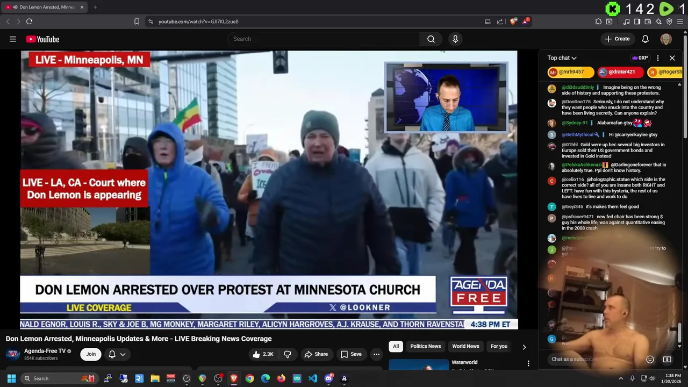
Task: Open YouTube notifications bell
Action: (x=645, y=39)
